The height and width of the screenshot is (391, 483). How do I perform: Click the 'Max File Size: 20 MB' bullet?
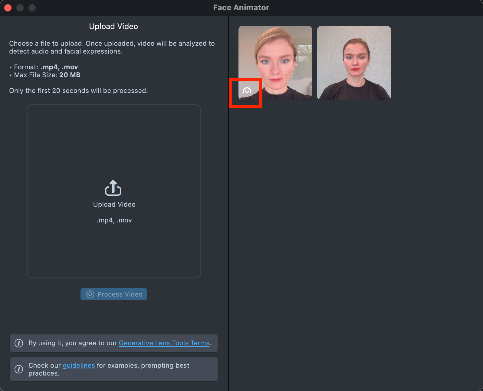[47, 75]
